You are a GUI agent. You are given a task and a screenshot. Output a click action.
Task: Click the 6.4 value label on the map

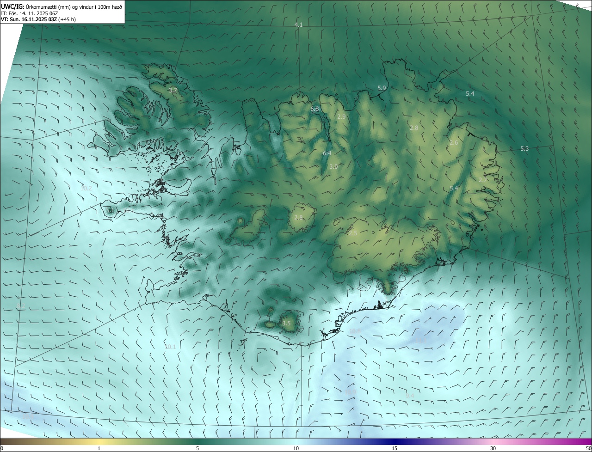pyautogui.click(x=327, y=153)
